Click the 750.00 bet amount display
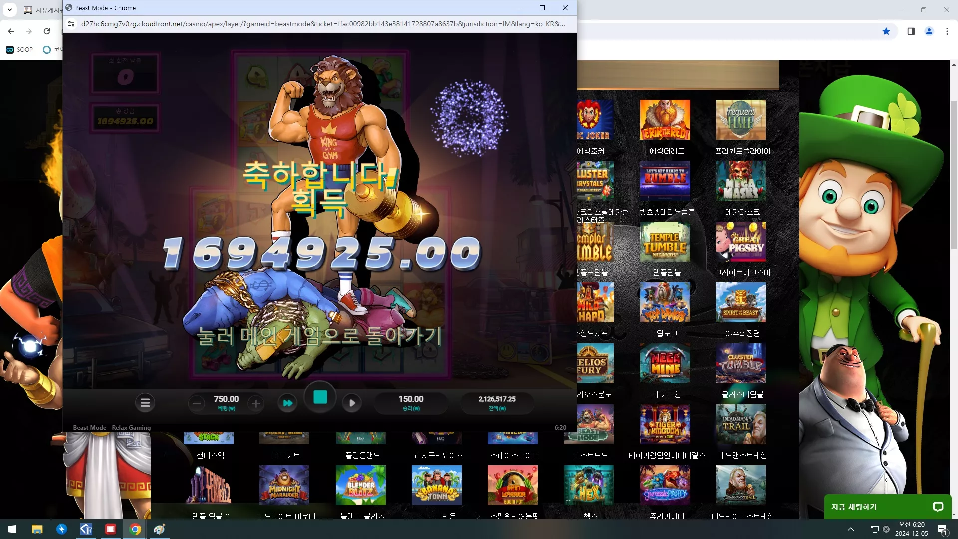958x539 pixels. click(226, 399)
